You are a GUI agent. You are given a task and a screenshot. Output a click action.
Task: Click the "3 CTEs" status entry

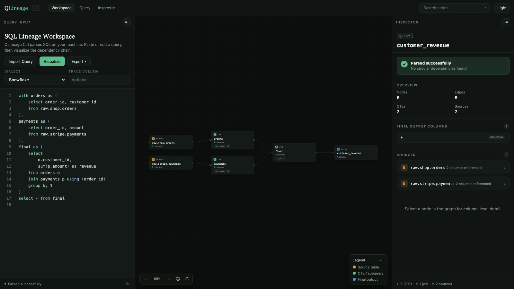click(x=404, y=284)
